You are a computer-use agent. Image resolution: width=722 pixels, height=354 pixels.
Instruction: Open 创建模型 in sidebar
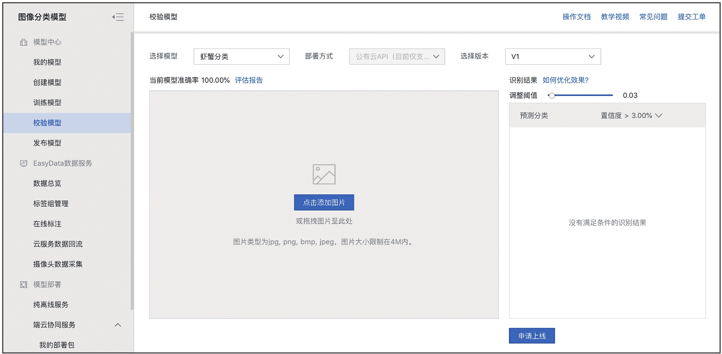click(47, 82)
